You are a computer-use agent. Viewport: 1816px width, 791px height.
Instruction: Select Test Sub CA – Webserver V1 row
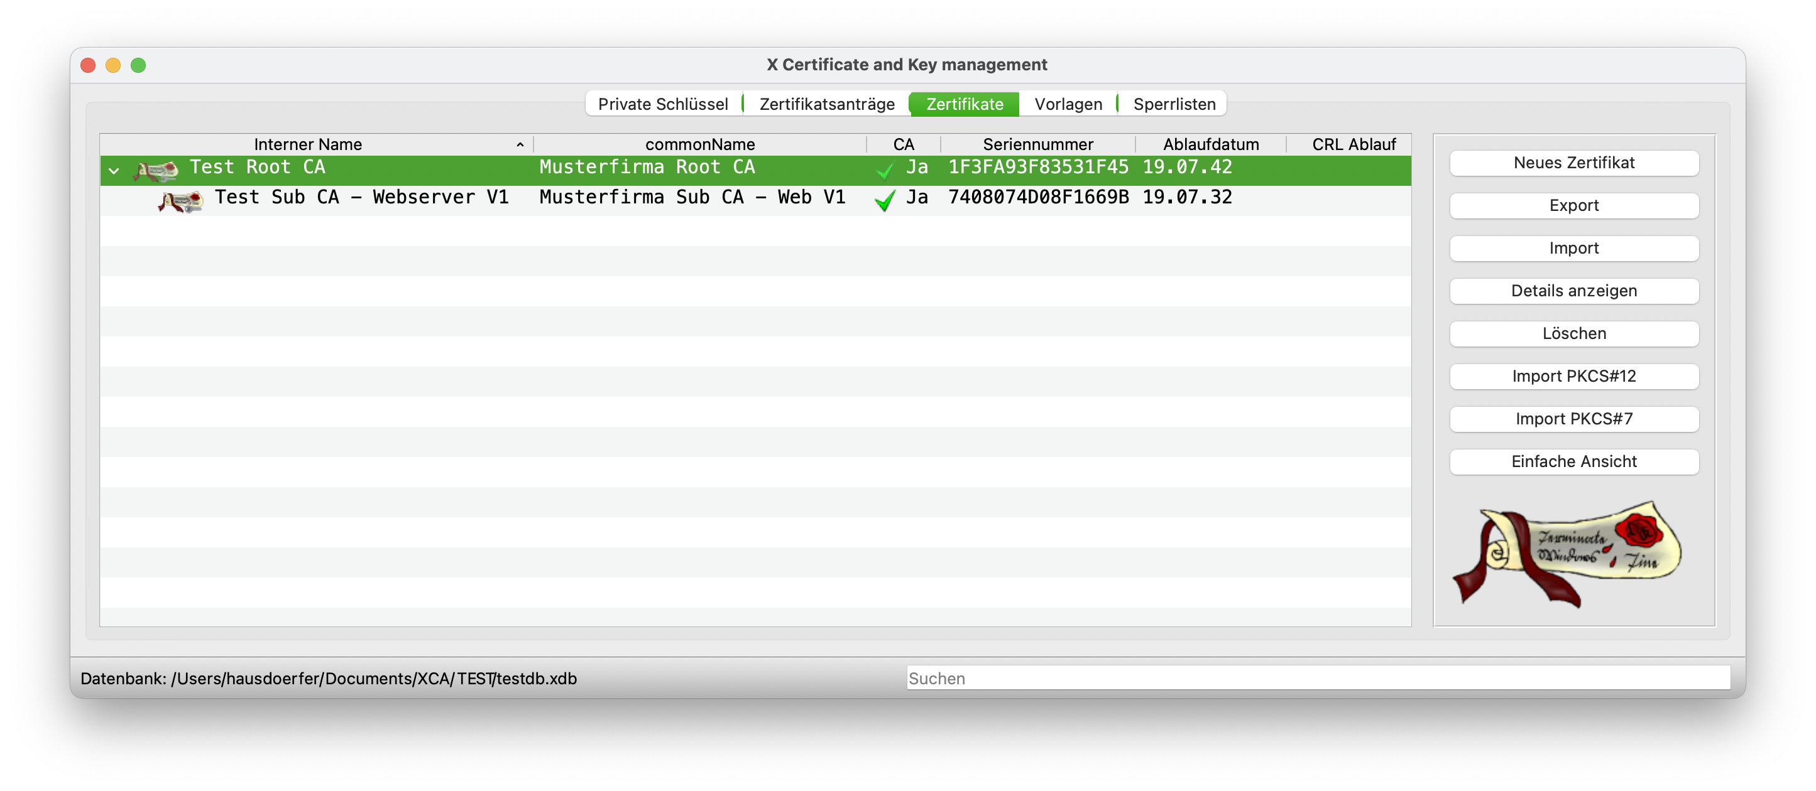coord(361,198)
